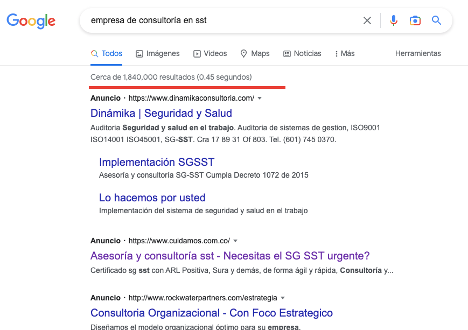Open Herramientas search tools
Viewport: 468px width, 330px height.
418,53
